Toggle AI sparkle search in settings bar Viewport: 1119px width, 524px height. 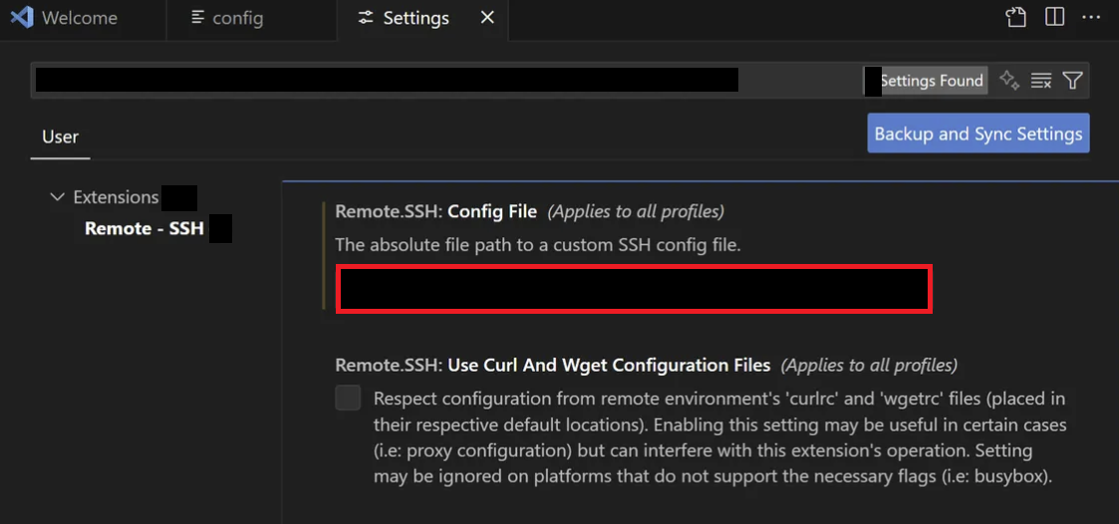coord(1009,81)
